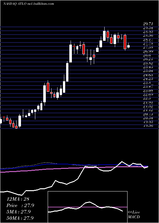Click the '12MA : 28' legend text

click(18, 199)
